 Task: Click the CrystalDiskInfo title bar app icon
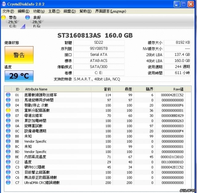point(4,4)
